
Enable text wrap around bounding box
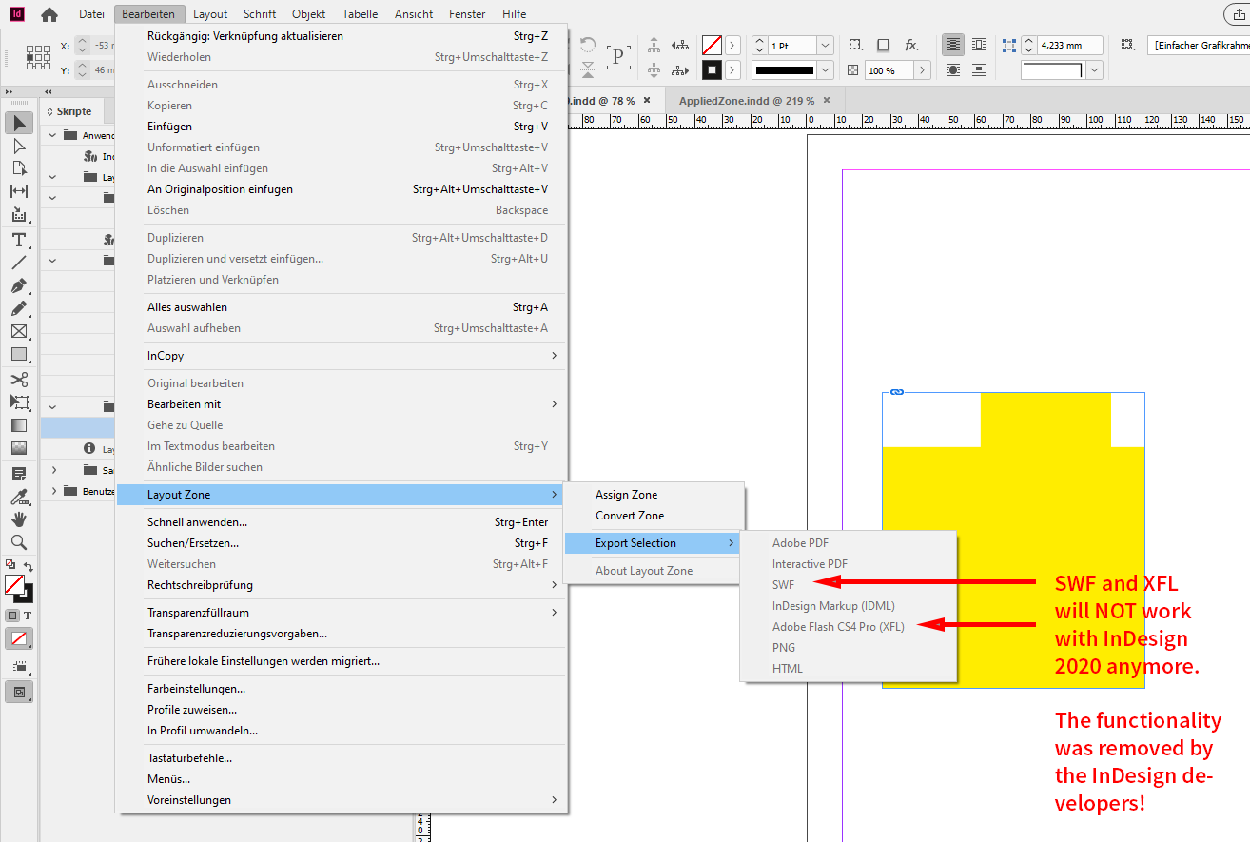[x=980, y=45]
